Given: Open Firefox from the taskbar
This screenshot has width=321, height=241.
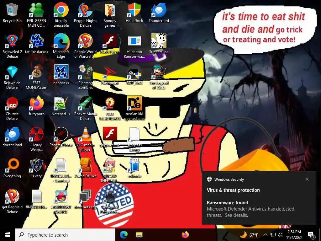Looking at the screenshot, I should click(185, 235).
